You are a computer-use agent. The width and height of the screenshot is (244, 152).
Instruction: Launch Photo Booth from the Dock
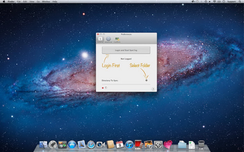139,144
